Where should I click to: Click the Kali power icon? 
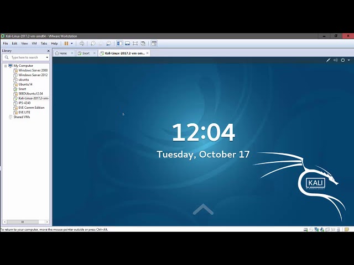point(343,60)
